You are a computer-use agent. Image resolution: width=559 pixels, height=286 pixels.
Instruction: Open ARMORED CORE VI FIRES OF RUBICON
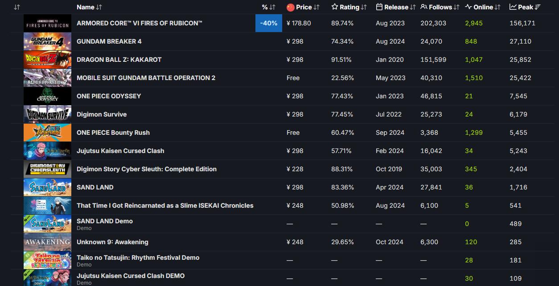[x=139, y=23]
